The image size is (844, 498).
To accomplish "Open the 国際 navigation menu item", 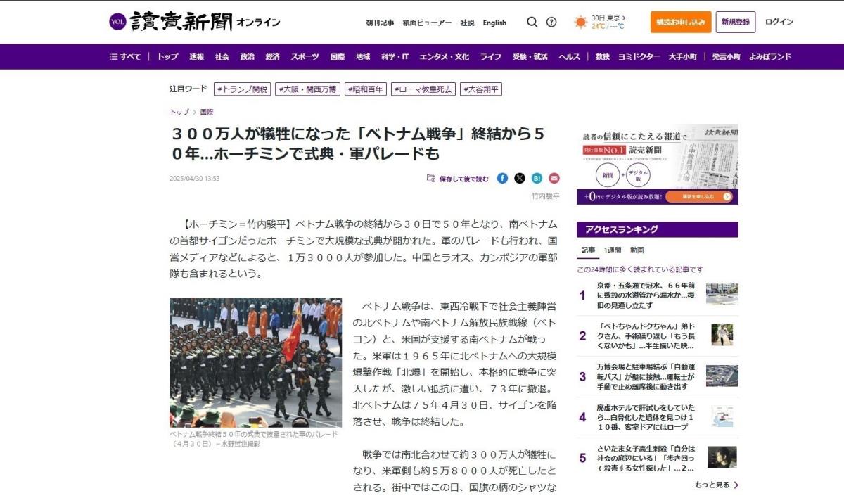I will [338, 56].
